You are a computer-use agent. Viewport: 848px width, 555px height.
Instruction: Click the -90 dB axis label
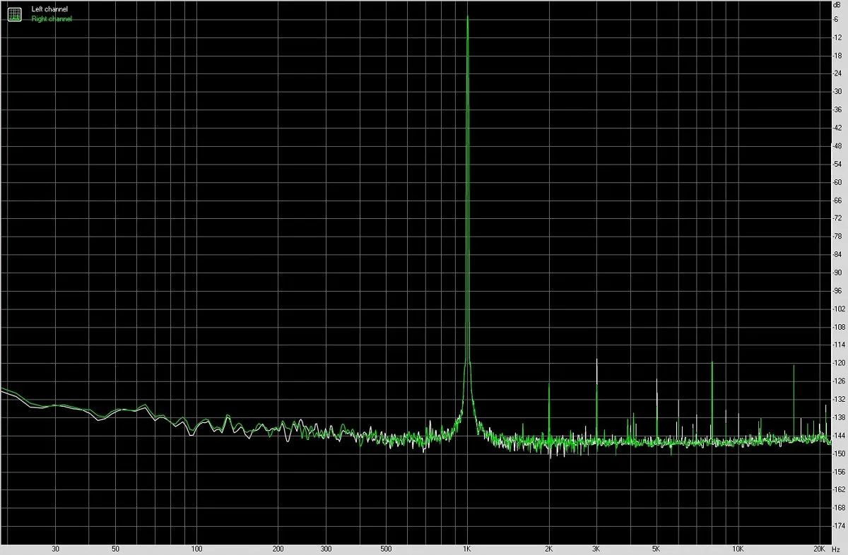click(838, 273)
